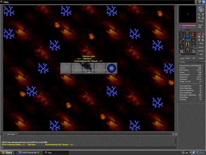Image resolution: width=206 pixels, height=155 pixels.
Task: Click the Stamina row in Skills
Action: pyautogui.click(x=190, y=79)
